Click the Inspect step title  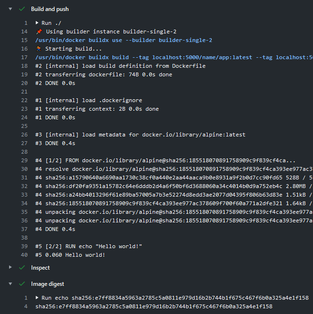click(41, 268)
